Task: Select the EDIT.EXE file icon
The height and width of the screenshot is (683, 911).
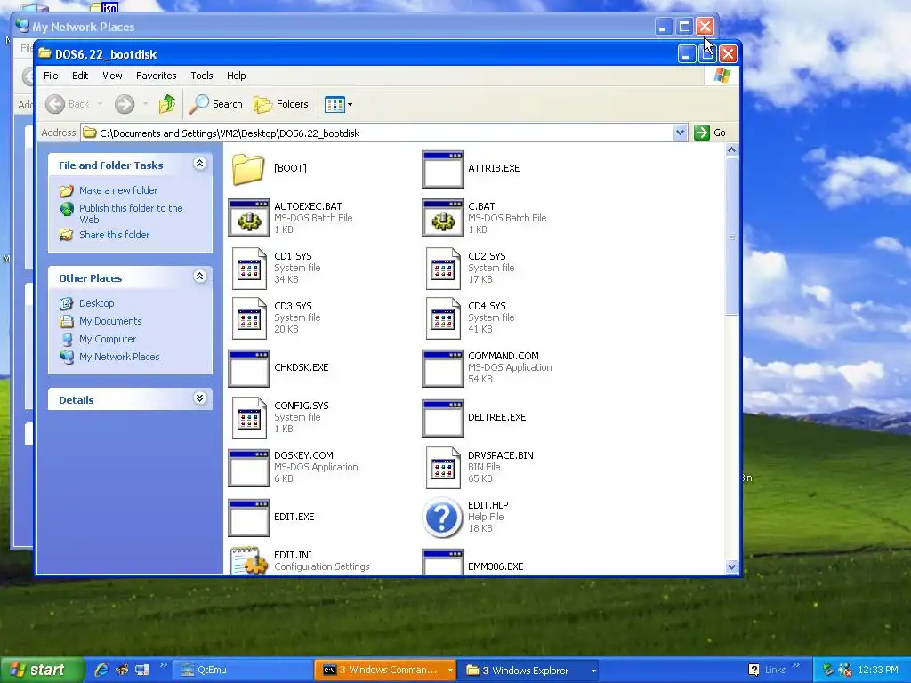Action: (x=249, y=518)
